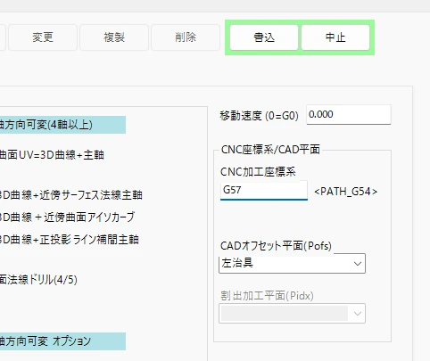Select the 3D曲線+正投影ライン補間主軸 item

(x=70, y=240)
